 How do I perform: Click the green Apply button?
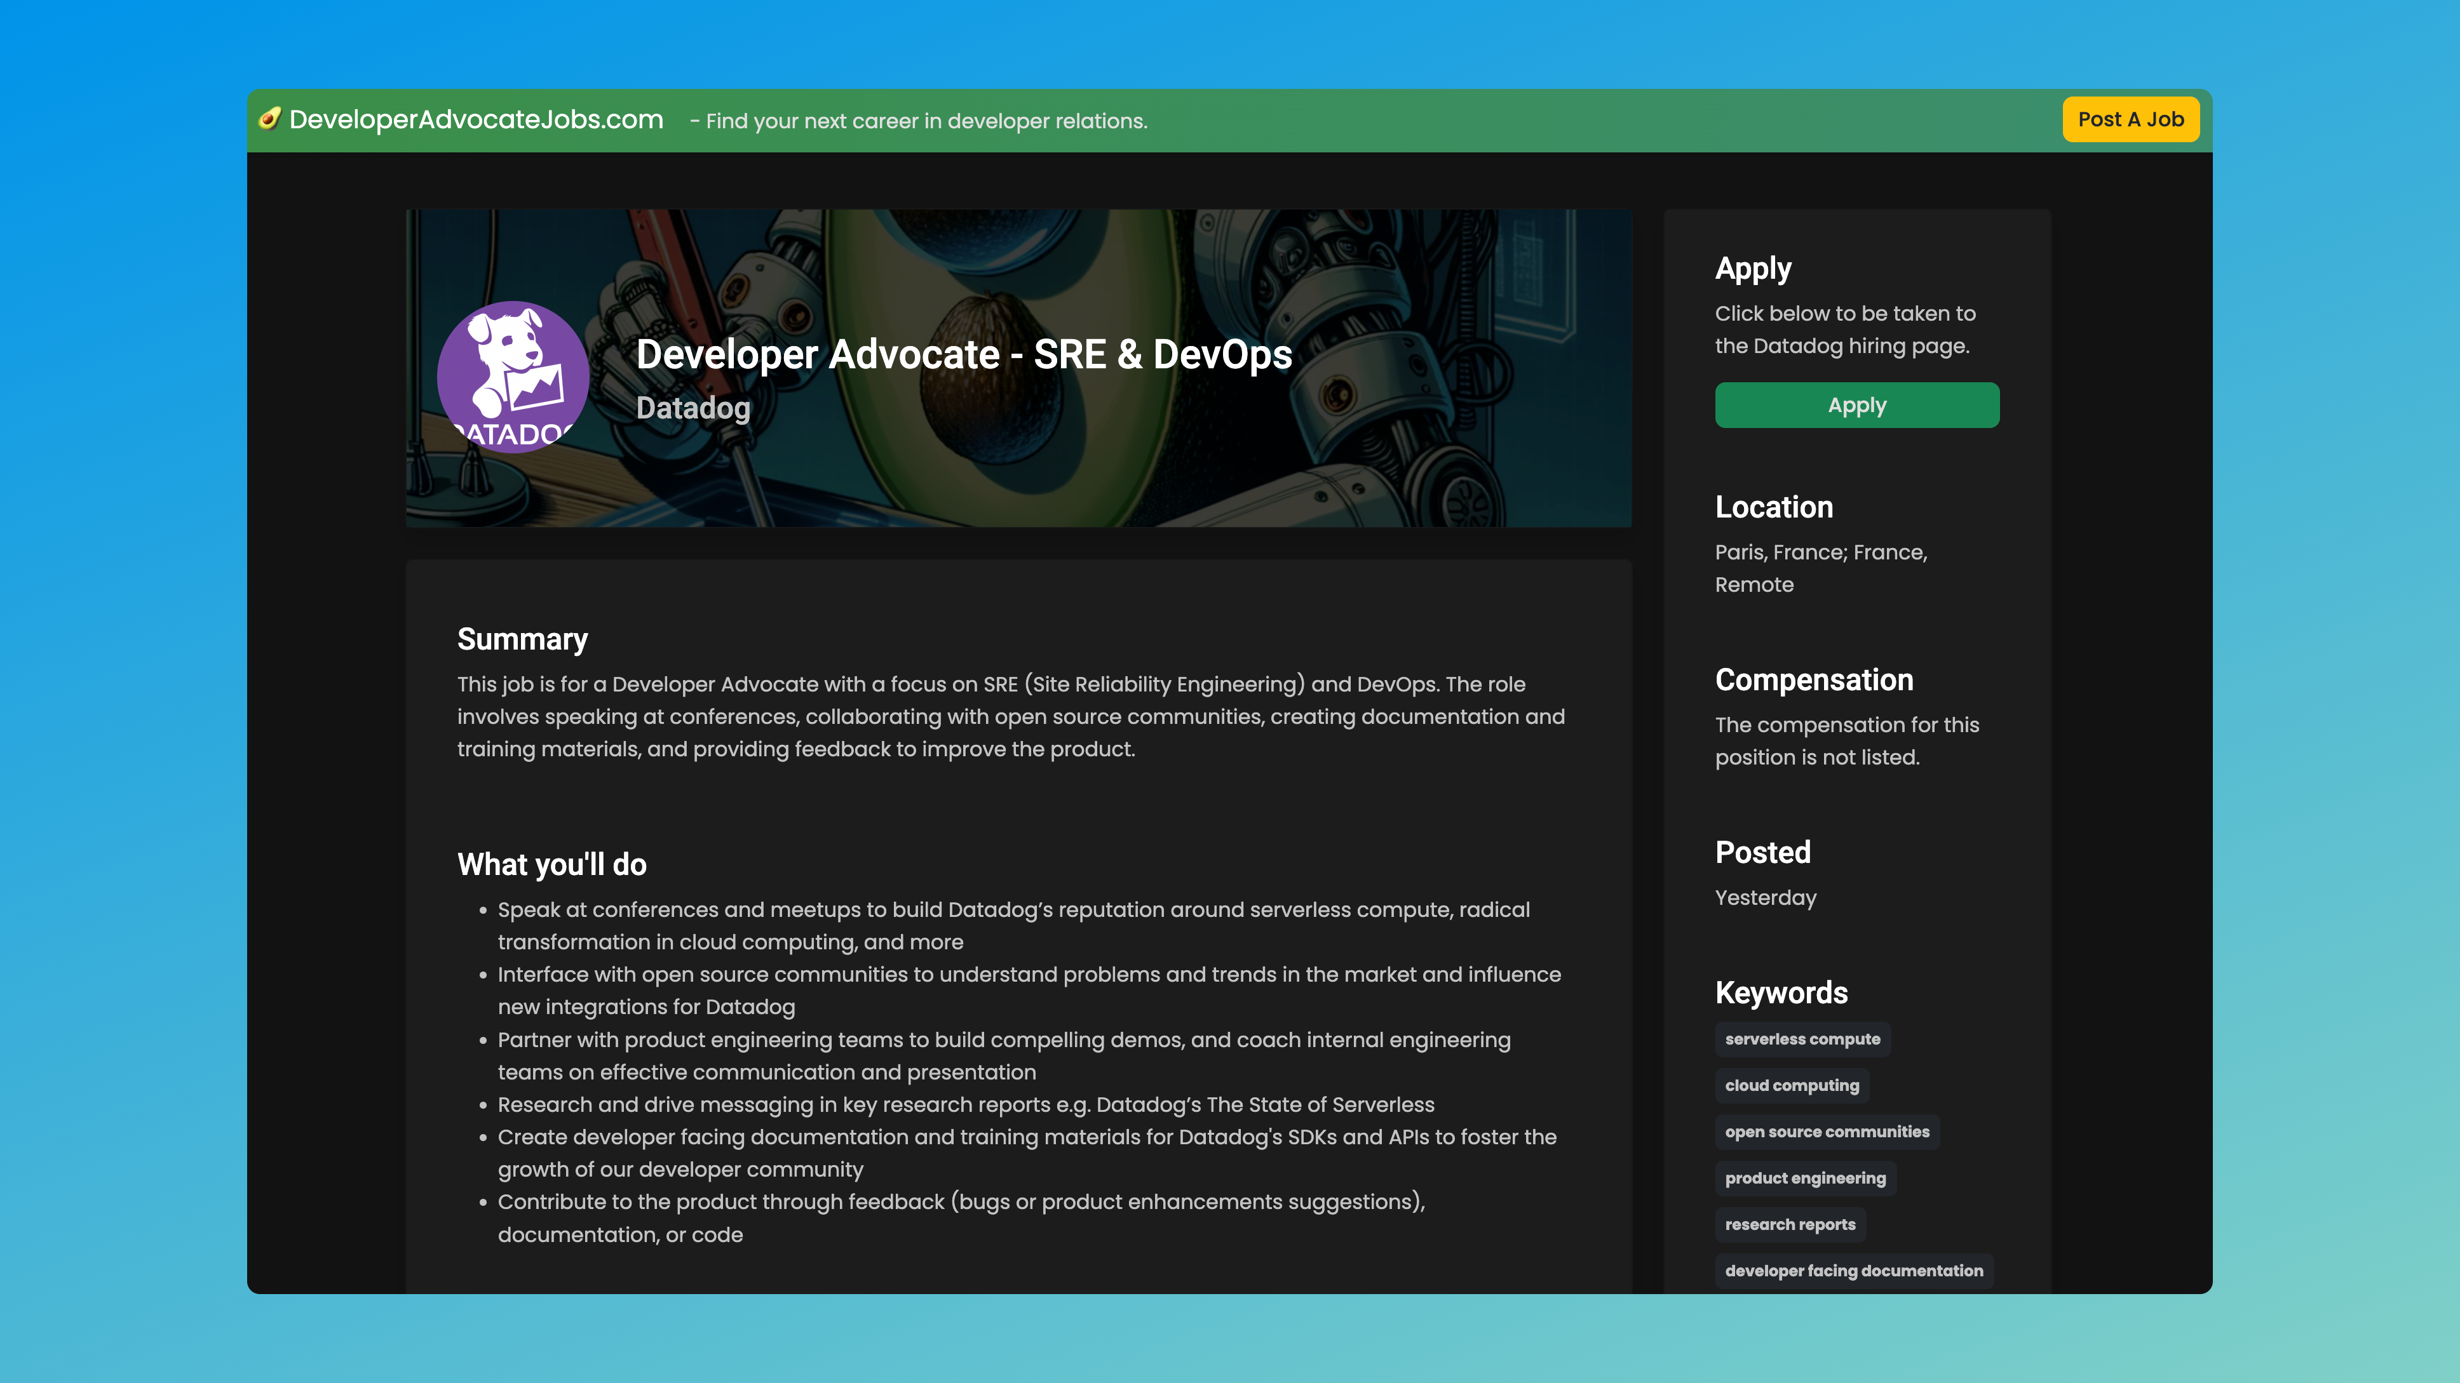tap(1856, 404)
